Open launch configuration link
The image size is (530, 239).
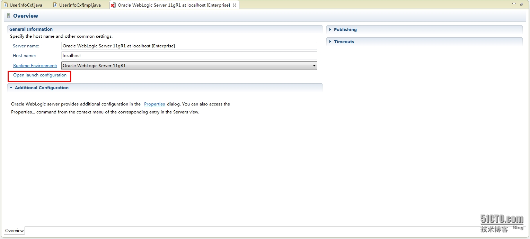(x=40, y=75)
